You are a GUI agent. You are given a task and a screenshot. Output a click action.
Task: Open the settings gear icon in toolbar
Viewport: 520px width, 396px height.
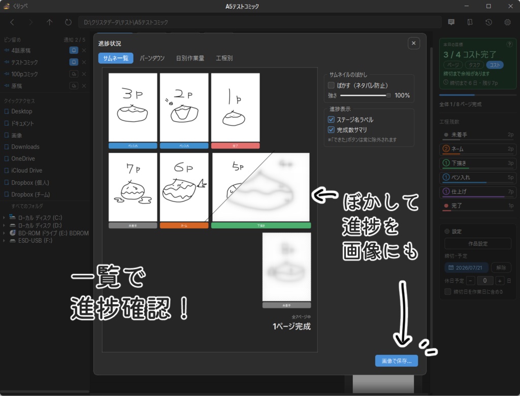507,22
